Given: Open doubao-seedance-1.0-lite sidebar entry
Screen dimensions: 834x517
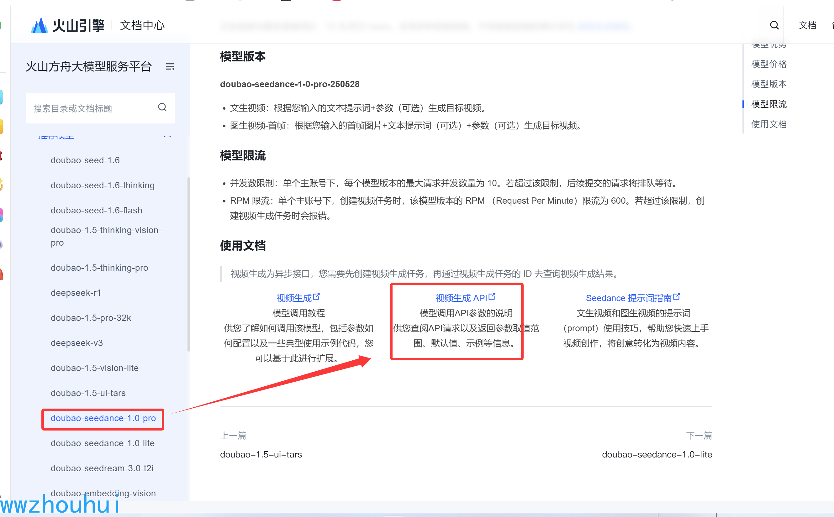Looking at the screenshot, I should tap(103, 443).
